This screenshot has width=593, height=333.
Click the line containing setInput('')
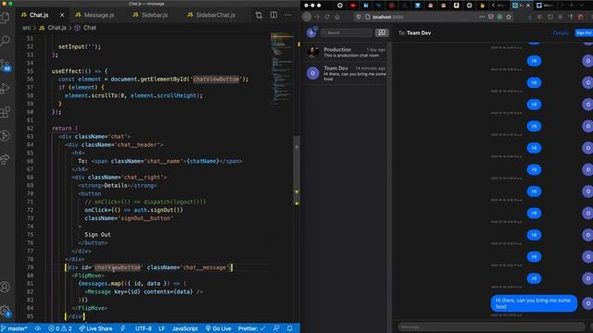point(80,47)
